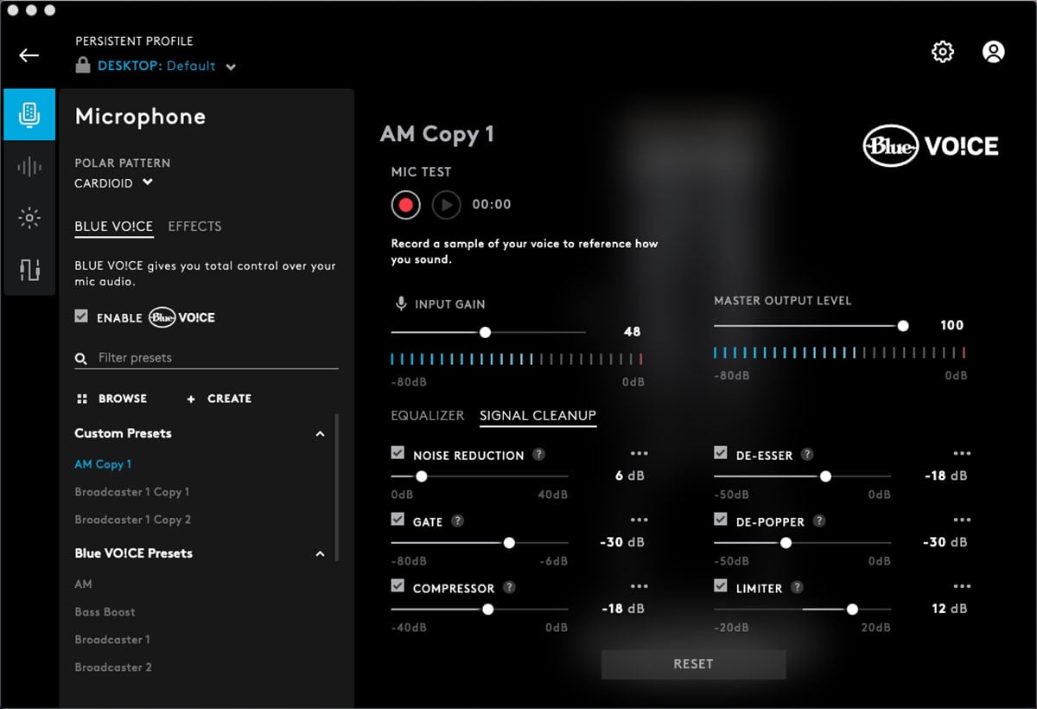The width and height of the screenshot is (1037, 709).
Task: Click Browse presets
Action: [x=111, y=399]
